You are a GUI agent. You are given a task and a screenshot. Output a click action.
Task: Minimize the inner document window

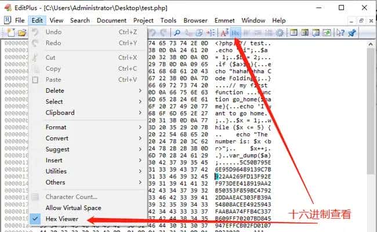point(351,21)
